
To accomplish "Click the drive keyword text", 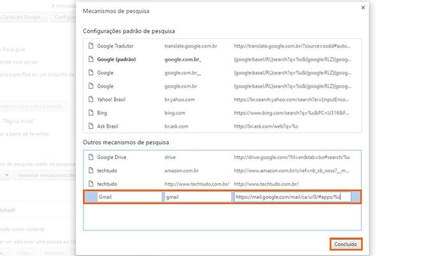I will click(170, 157).
